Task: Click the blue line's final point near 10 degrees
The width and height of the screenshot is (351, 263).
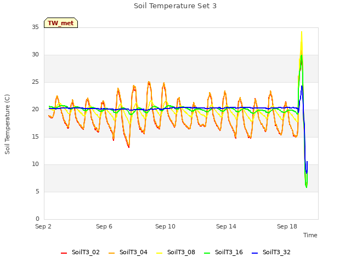Action: click(307, 162)
